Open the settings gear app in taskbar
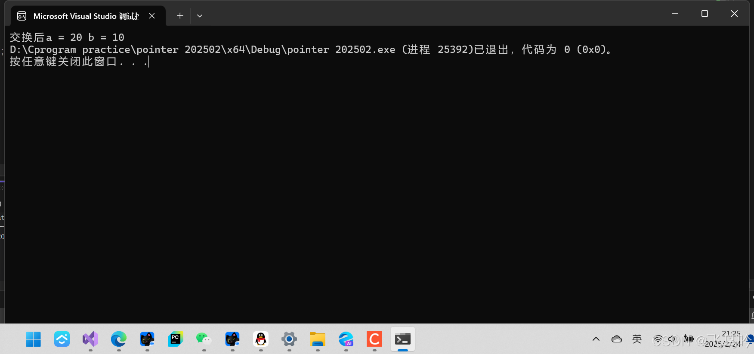The image size is (754, 354). point(289,339)
